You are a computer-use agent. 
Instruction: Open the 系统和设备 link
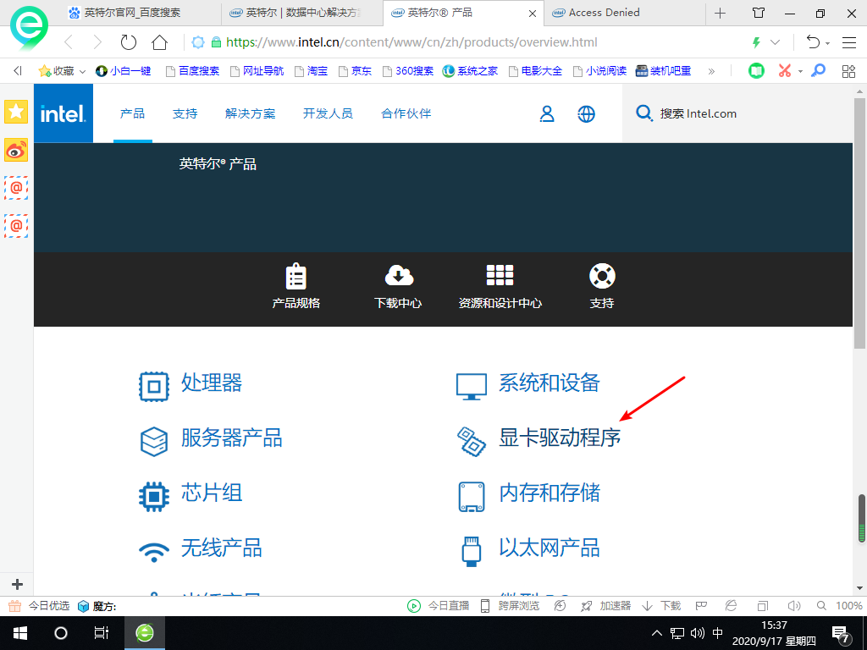pos(549,383)
